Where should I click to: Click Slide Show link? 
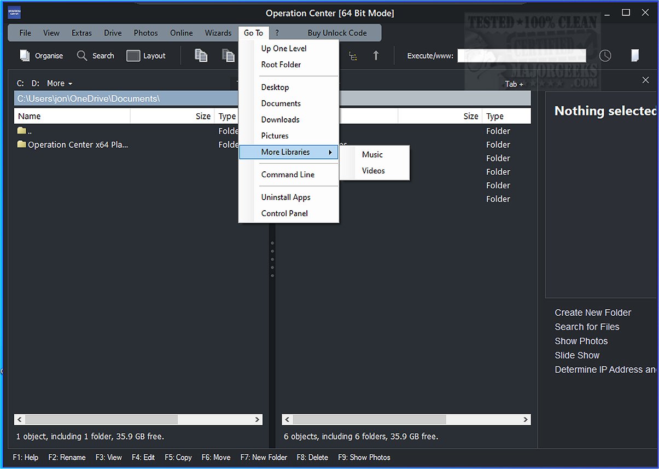[577, 355]
